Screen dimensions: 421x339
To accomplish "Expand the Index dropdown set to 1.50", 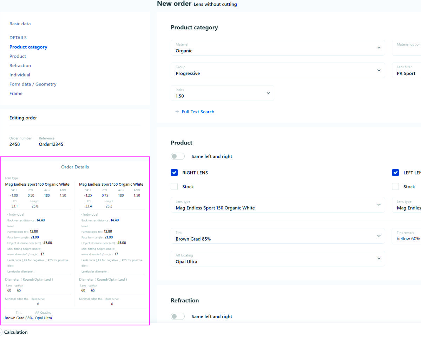I will click(222, 93).
